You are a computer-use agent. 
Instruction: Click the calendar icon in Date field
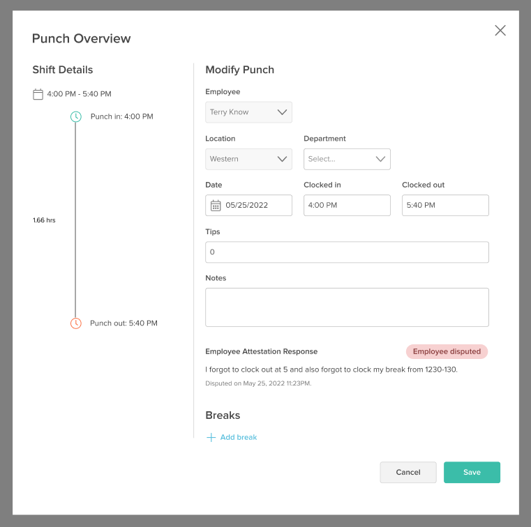tap(216, 206)
